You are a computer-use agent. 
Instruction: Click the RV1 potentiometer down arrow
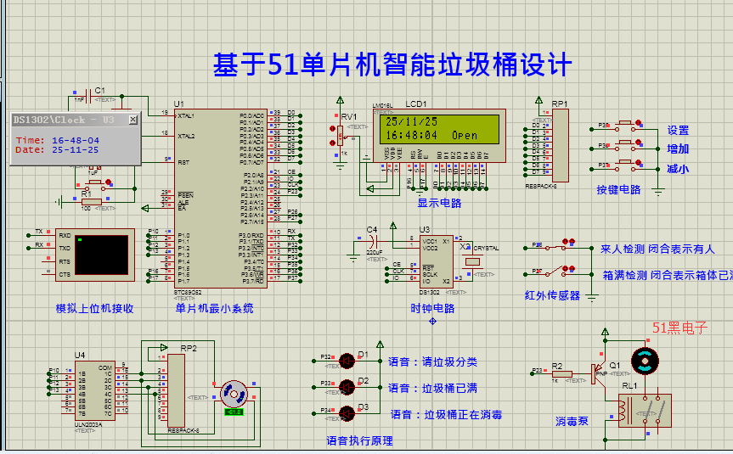coord(332,141)
